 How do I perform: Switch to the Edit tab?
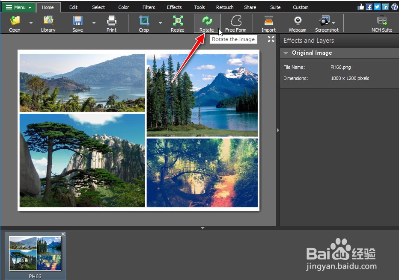tap(73, 7)
